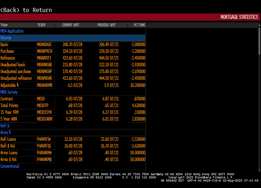Image resolution: width=261 pixels, height=188 pixels.
Task: Select the MBA Application section header
Action: 12,31
